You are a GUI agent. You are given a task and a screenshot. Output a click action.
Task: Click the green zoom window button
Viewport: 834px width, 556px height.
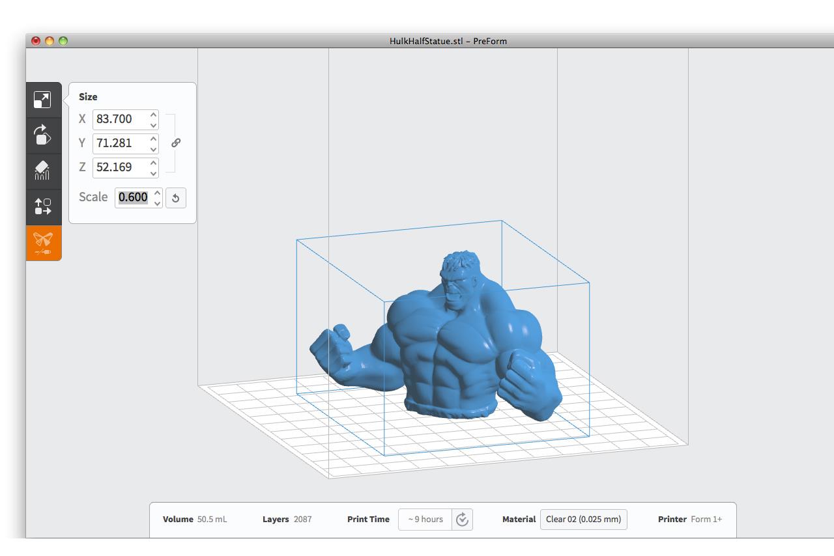point(63,41)
